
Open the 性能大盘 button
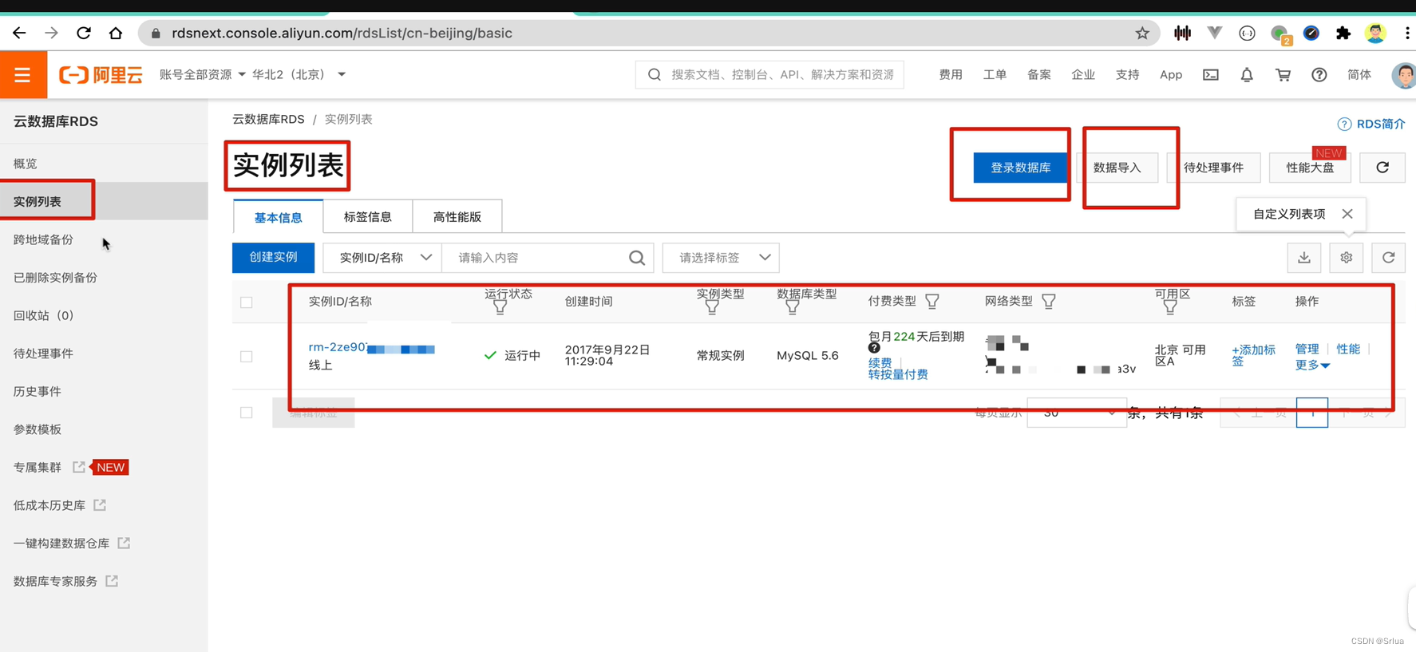click(x=1310, y=168)
